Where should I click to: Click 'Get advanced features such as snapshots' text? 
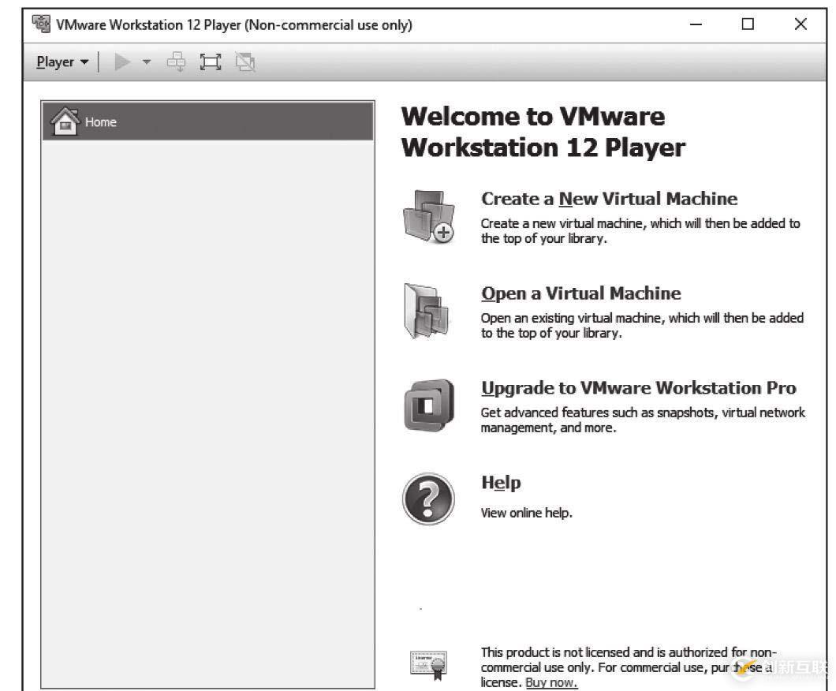pos(643,420)
